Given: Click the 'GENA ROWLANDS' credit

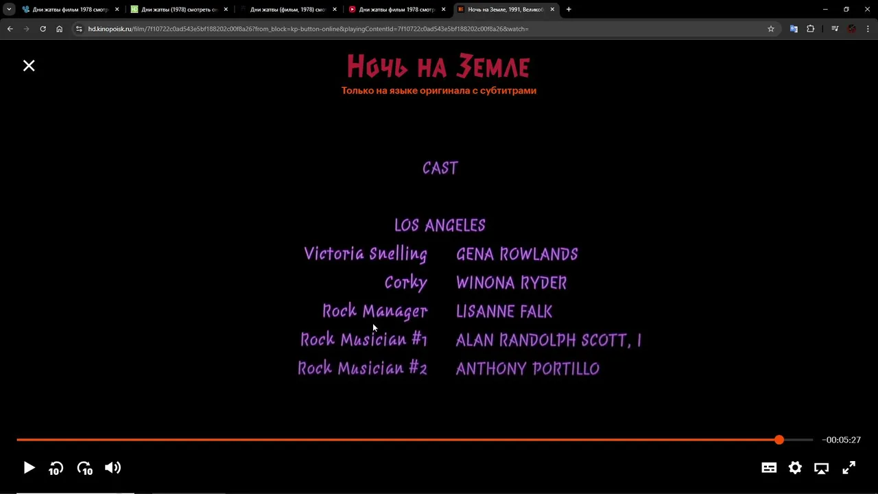Looking at the screenshot, I should [517, 255].
